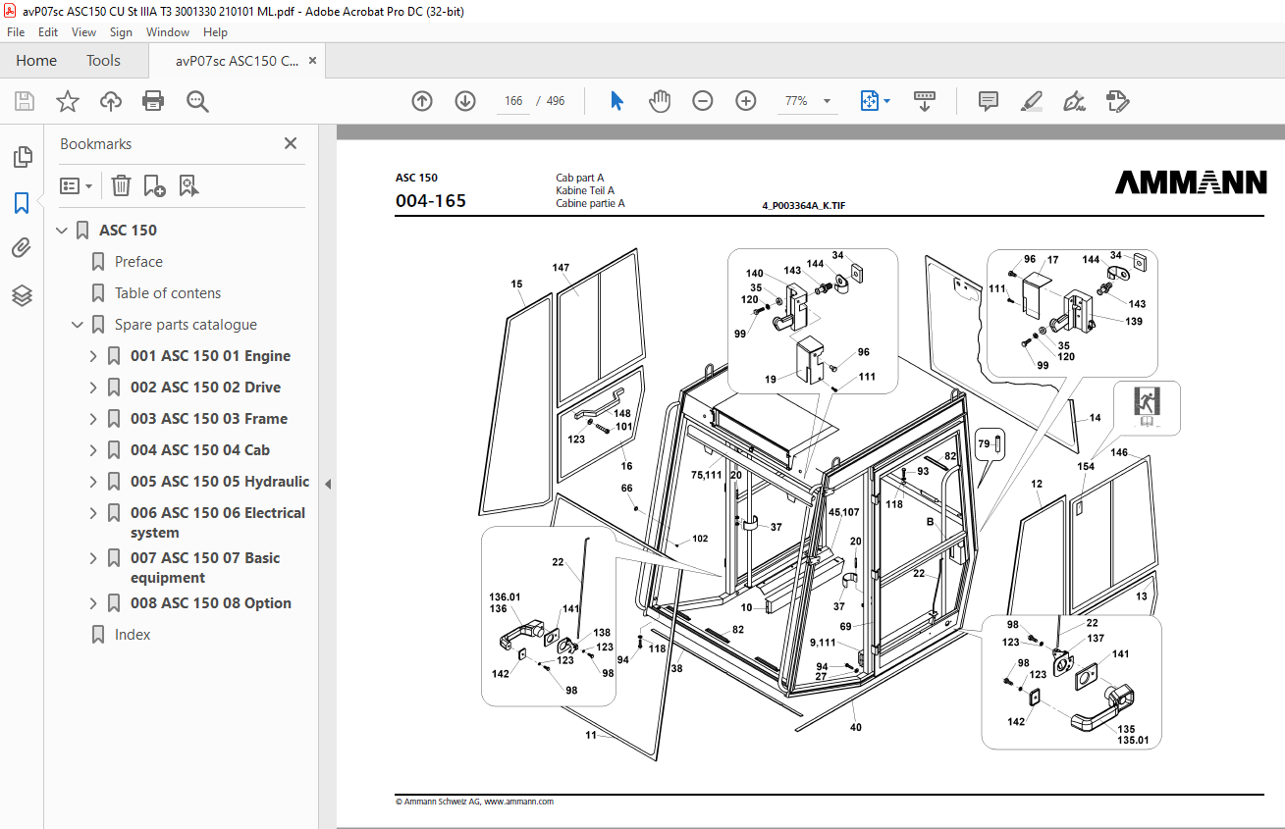The height and width of the screenshot is (829, 1285).
Task: Click the stamp tool icon
Action: [1117, 101]
